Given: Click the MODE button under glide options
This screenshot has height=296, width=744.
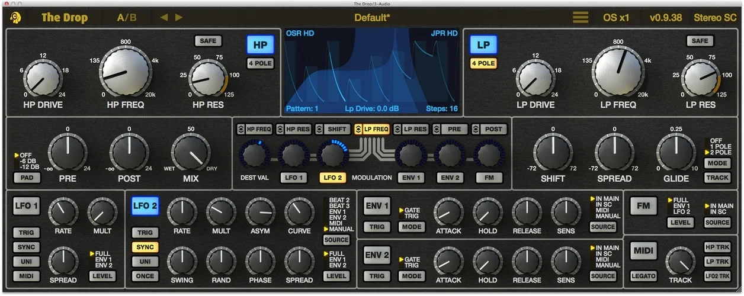Looking at the screenshot, I should coord(717,163).
